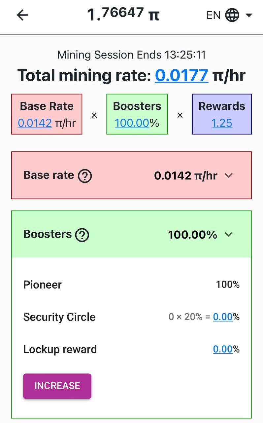Click the globe language icon
263x423 pixels.
232,15
